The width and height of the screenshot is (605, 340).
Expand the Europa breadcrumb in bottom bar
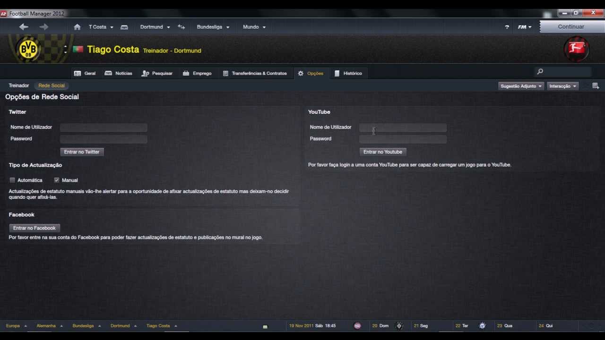point(17,326)
